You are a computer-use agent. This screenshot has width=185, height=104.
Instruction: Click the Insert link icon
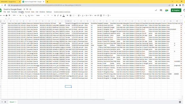click(95, 15)
